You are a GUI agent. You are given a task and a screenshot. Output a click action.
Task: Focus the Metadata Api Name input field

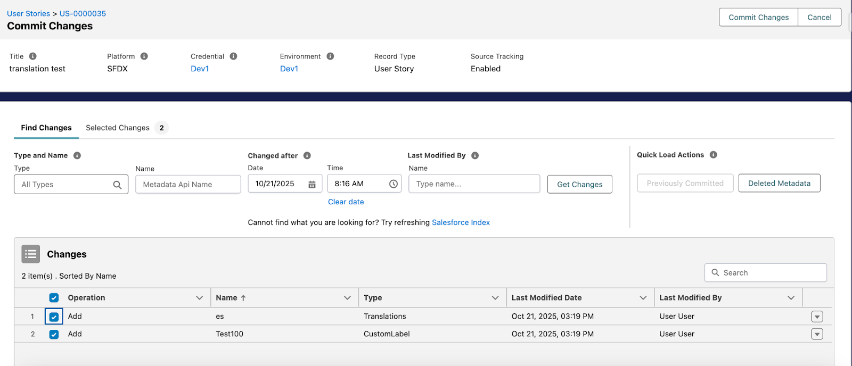[188, 185]
